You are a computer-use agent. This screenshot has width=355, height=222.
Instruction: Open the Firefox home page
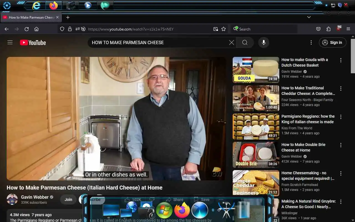tap(36, 29)
